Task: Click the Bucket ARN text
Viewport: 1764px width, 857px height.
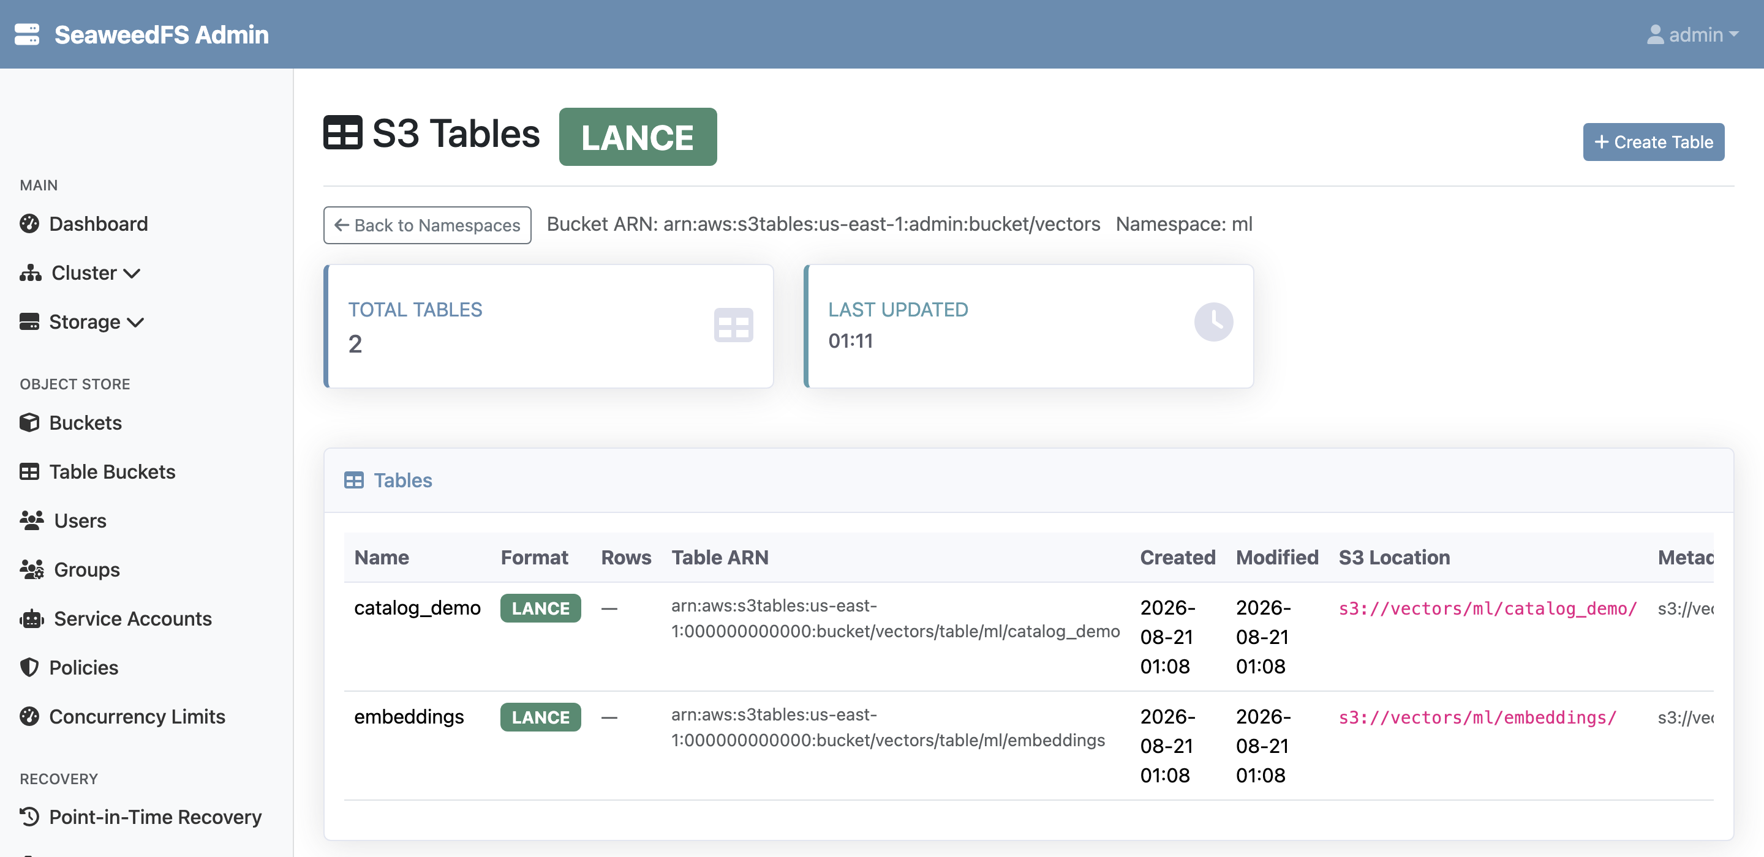Action: [x=823, y=225]
